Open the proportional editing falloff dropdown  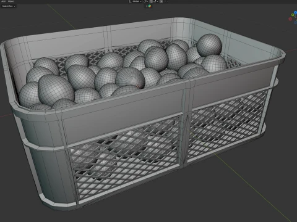166,1
